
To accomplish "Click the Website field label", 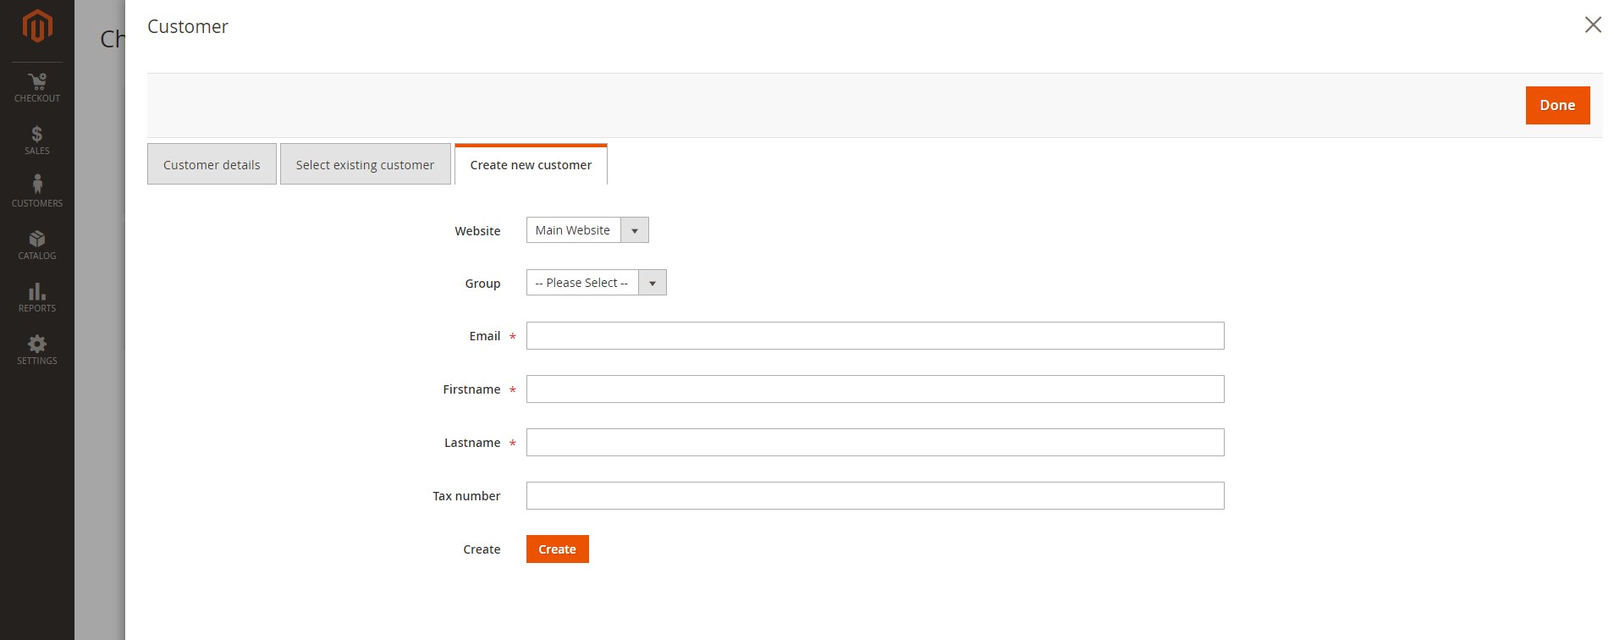I will click(477, 231).
